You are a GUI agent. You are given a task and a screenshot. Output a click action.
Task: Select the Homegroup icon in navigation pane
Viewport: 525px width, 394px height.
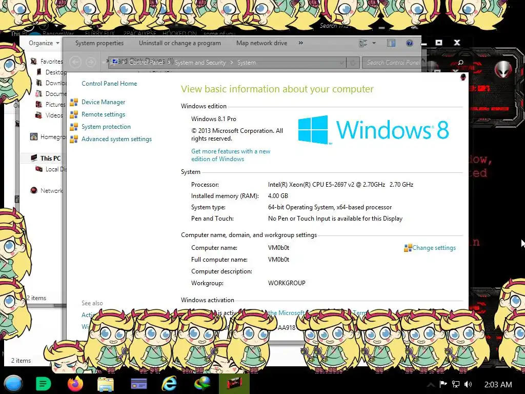point(33,136)
